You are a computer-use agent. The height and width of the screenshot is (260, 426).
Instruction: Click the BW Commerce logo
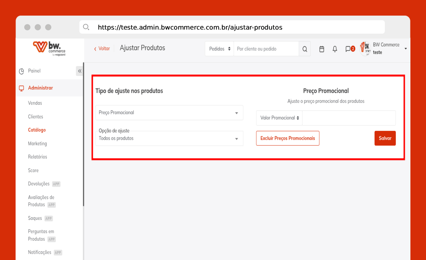point(49,49)
